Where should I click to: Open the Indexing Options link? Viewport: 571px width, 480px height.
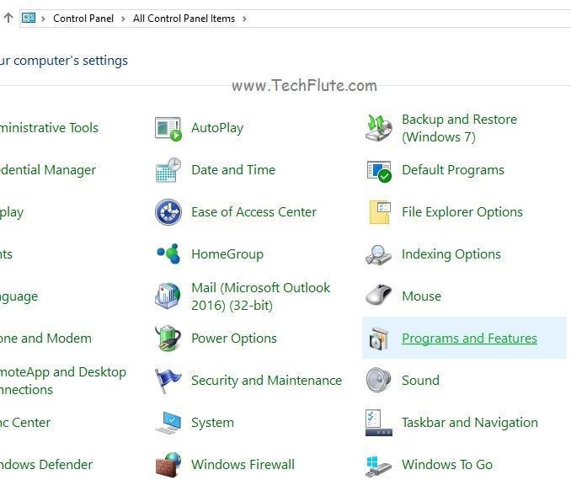click(451, 254)
